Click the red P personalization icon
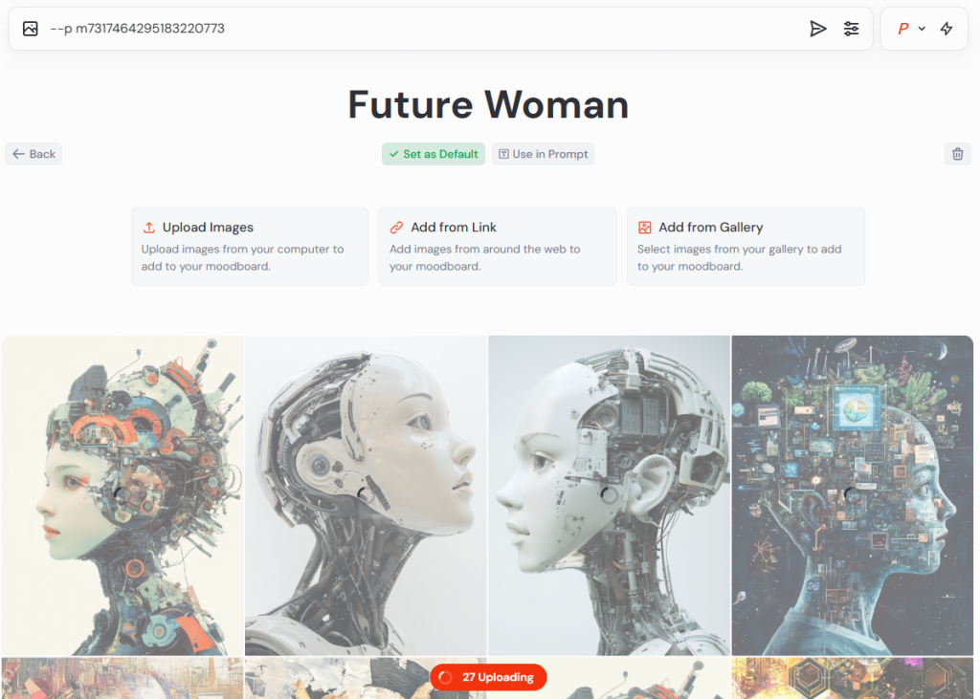 (902, 29)
